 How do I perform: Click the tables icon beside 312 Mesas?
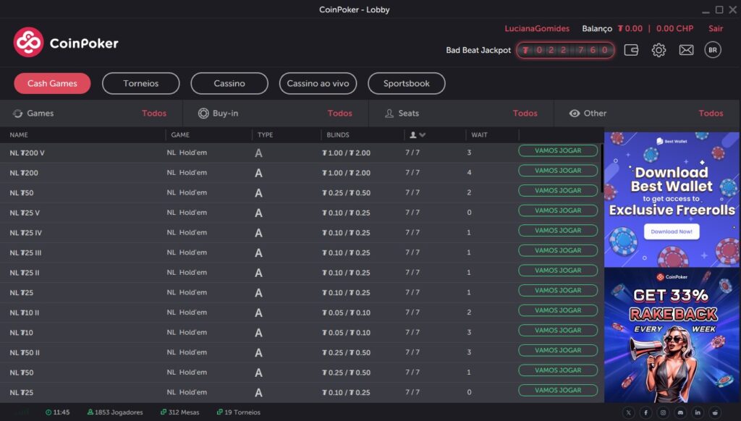(164, 412)
